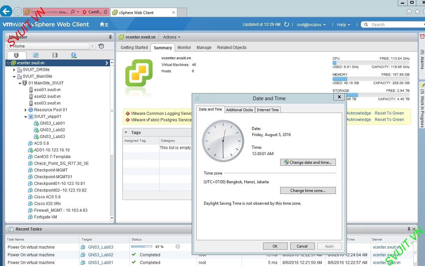Open GNS3_Lab02 target link in Recent Tasks

[x=101, y=255]
